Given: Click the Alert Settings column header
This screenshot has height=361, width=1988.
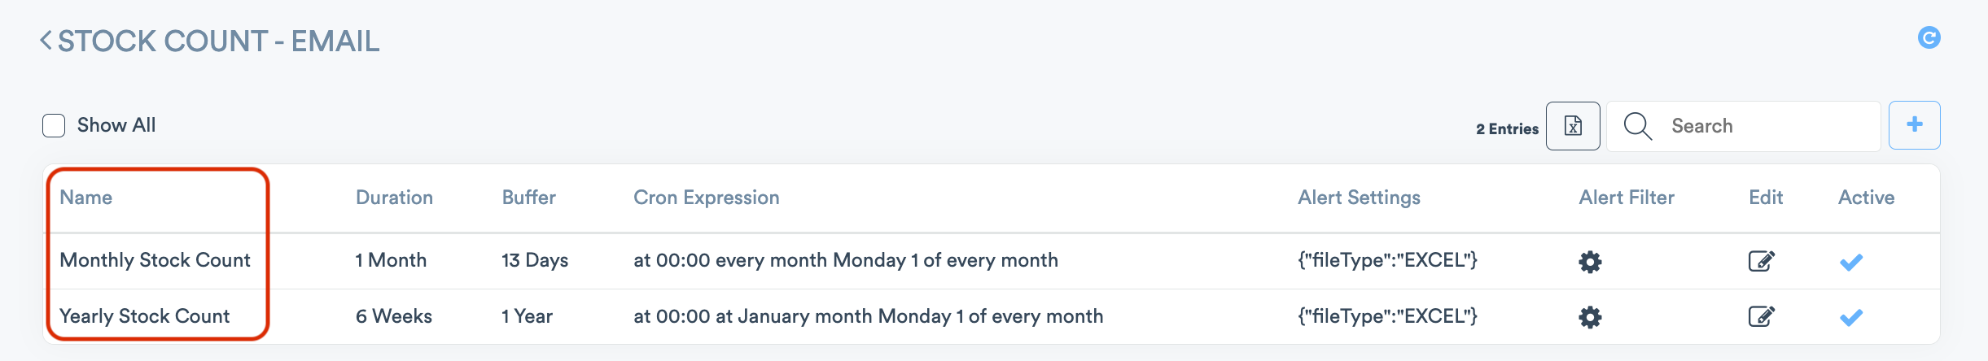Looking at the screenshot, I should pos(1359,198).
